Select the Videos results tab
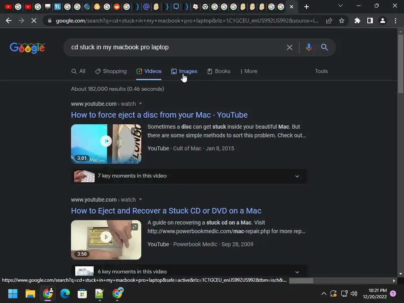This screenshot has height=303, width=404. pos(149,71)
